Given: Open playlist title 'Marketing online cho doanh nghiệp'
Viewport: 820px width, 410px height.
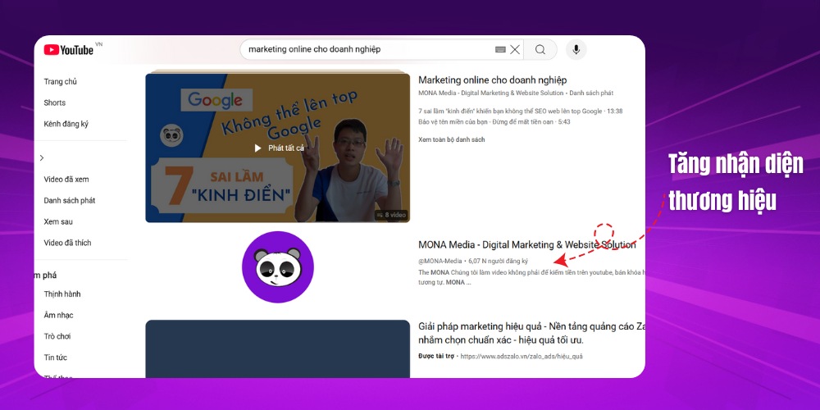Looking at the screenshot, I should pyautogui.click(x=493, y=80).
